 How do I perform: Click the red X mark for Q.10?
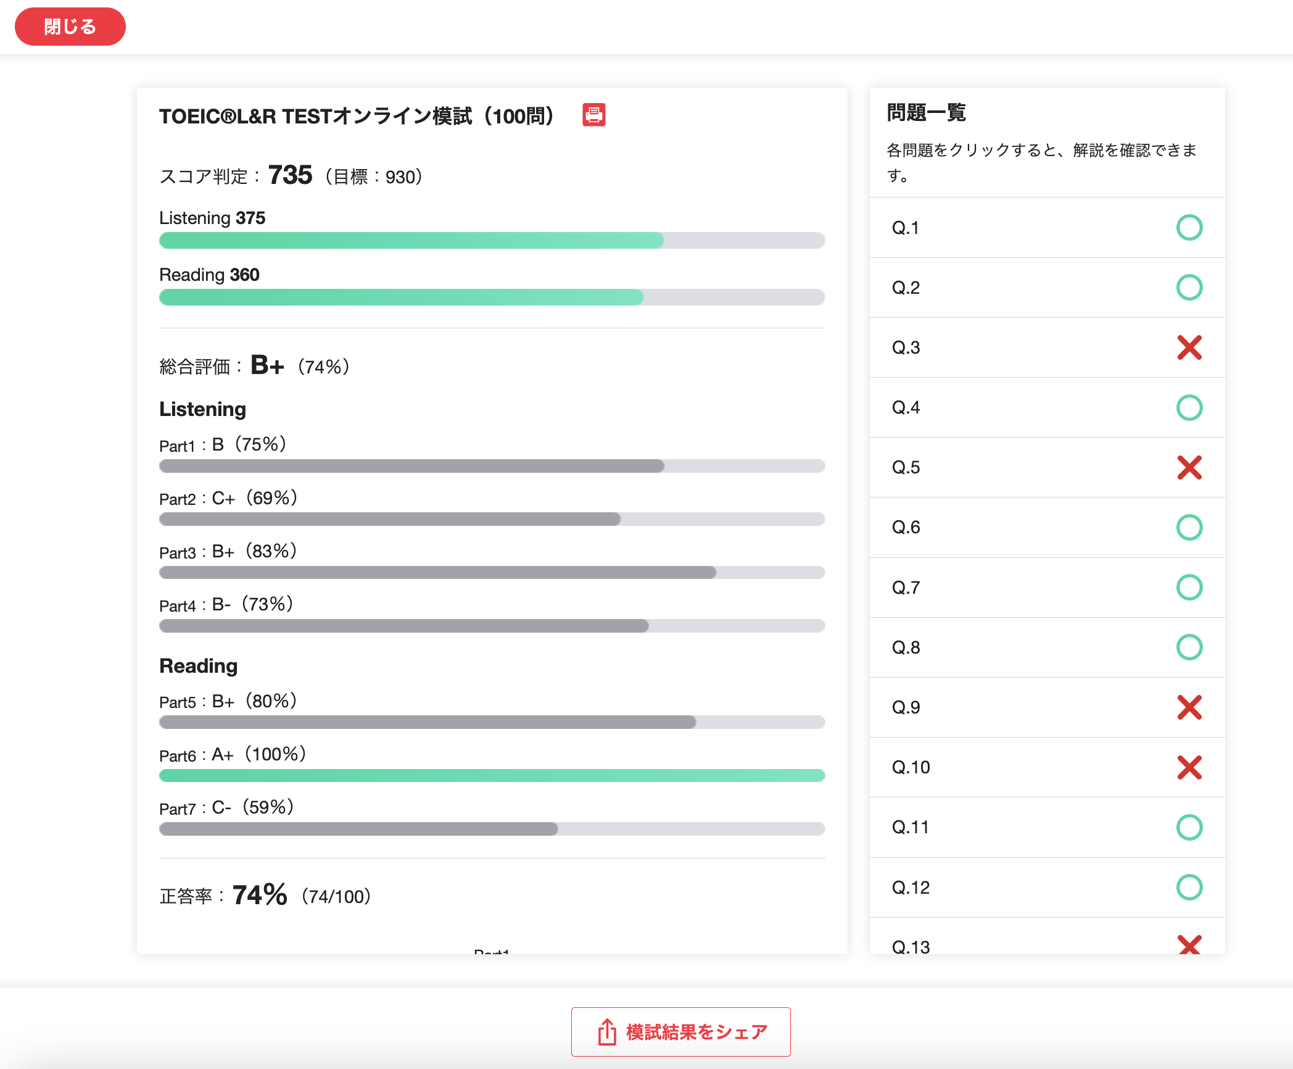point(1189,767)
